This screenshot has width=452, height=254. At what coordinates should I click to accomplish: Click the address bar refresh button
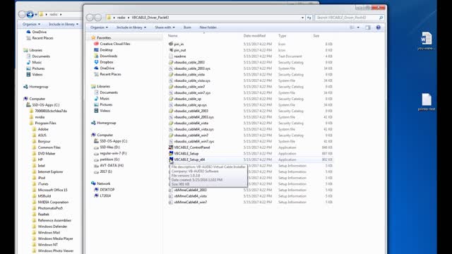pyautogui.click(x=309, y=18)
